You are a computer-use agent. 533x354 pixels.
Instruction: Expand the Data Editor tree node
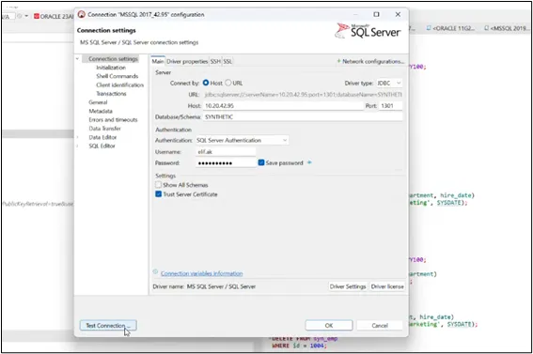tap(77, 137)
